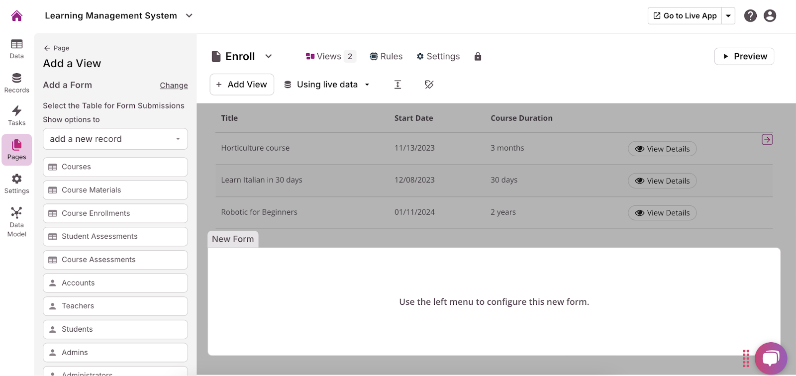Screen dimensions: 796x376
Task: View Details for Horticulture course
Action: pyautogui.click(x=662, y=149)
